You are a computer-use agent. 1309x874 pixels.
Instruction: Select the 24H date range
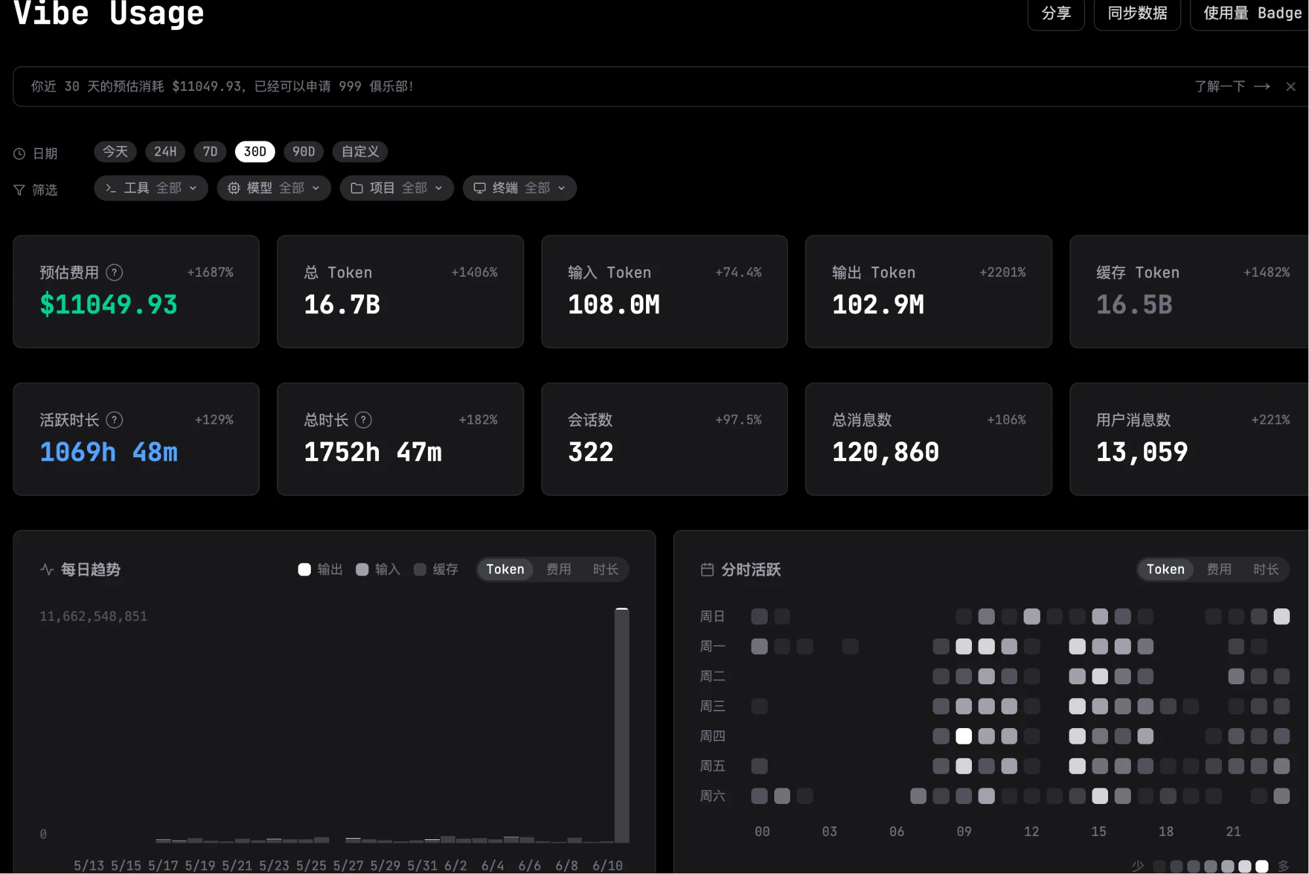(x=165, y=152)
